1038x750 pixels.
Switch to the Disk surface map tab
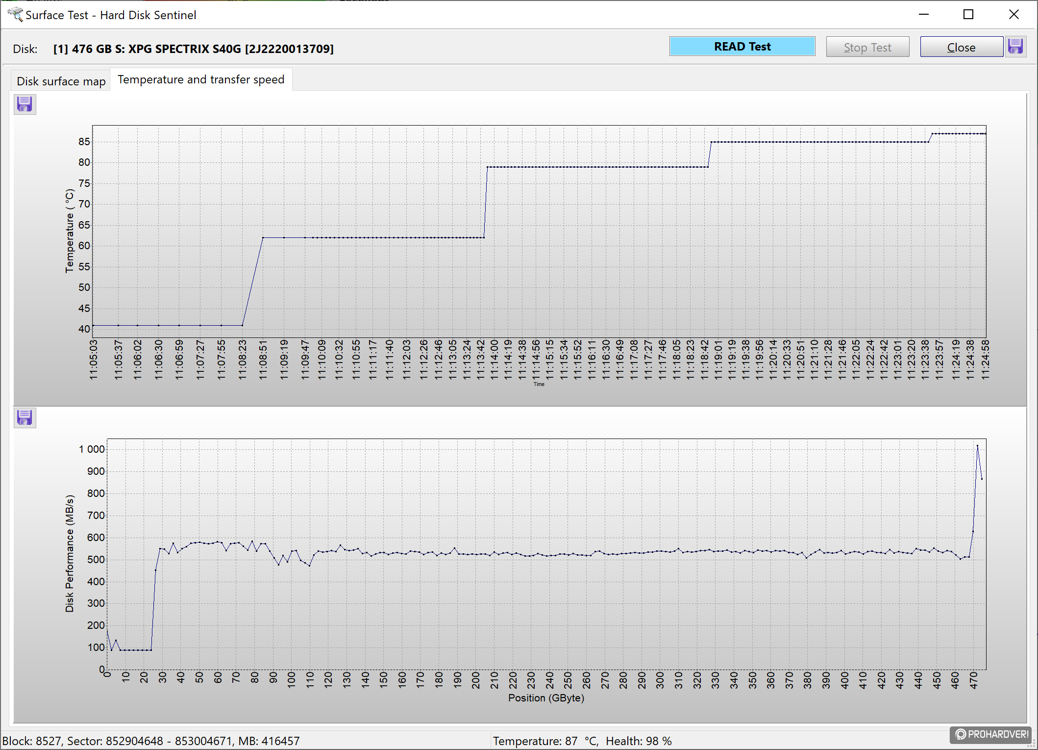61,81
